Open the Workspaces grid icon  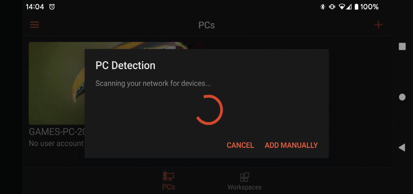coord(244,177)
